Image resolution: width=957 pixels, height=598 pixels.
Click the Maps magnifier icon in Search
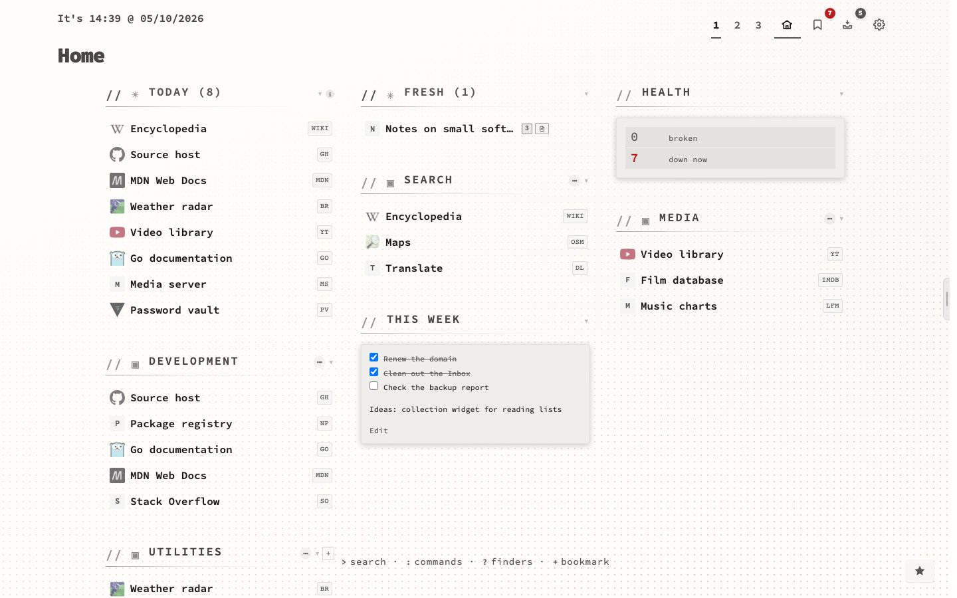[372, 243]
